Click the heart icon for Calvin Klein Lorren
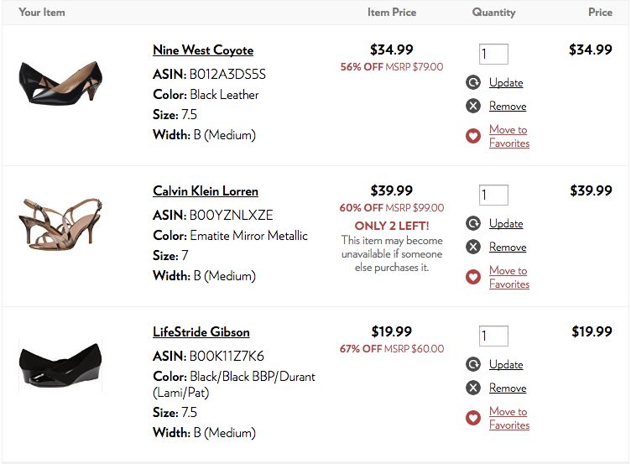 473,277
